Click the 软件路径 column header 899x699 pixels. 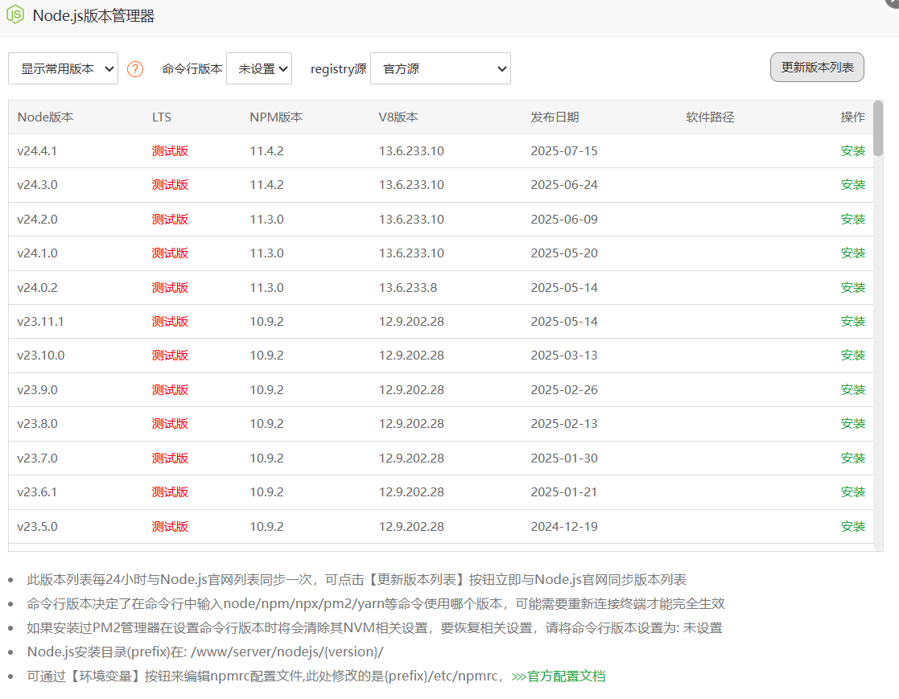(x=710, y=117)
